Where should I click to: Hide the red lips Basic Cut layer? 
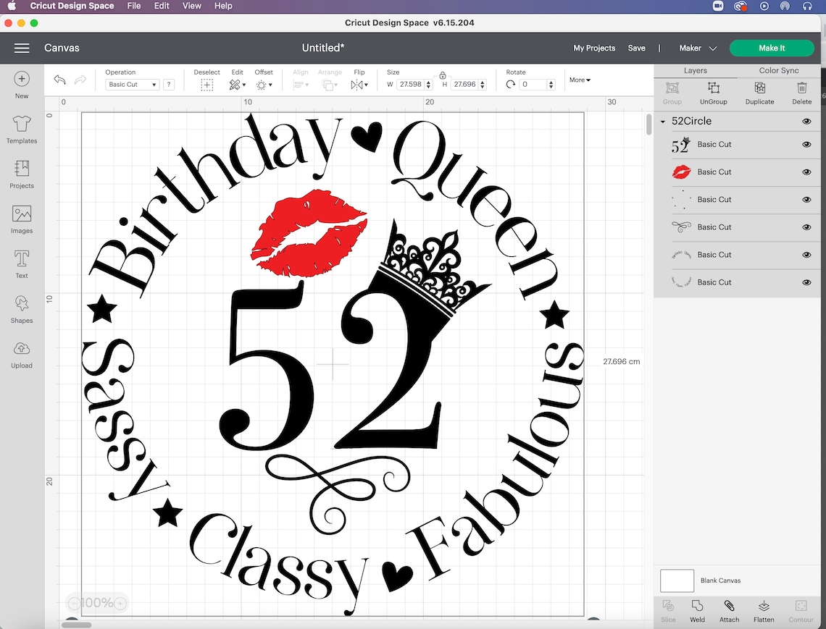(806, 172)
